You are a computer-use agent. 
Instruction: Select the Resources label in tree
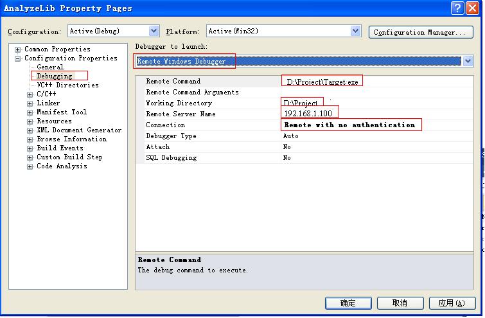(54, 121)
